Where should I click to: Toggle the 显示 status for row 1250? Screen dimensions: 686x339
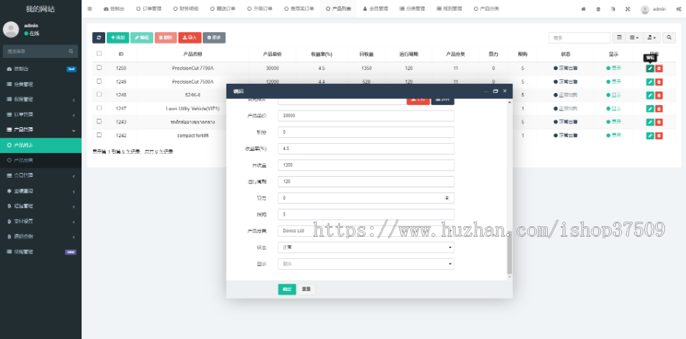pyautogui.click(x=614, y=69)
